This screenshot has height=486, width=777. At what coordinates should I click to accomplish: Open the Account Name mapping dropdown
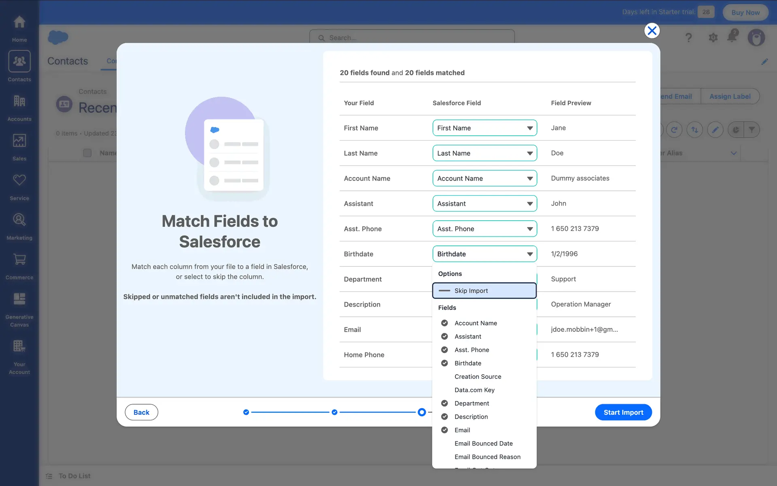tap(484, 179)
